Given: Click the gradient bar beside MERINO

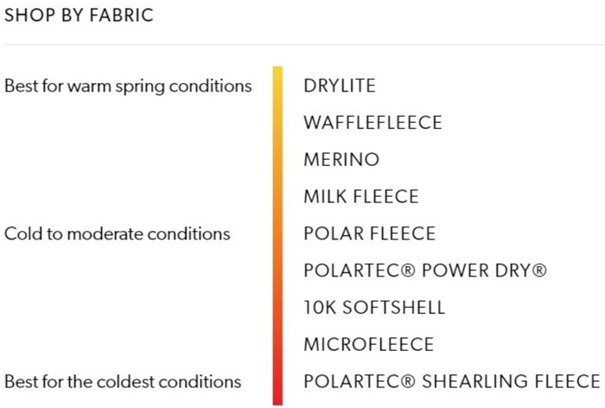Looking at the screenshot, I should tap(277, 160).
